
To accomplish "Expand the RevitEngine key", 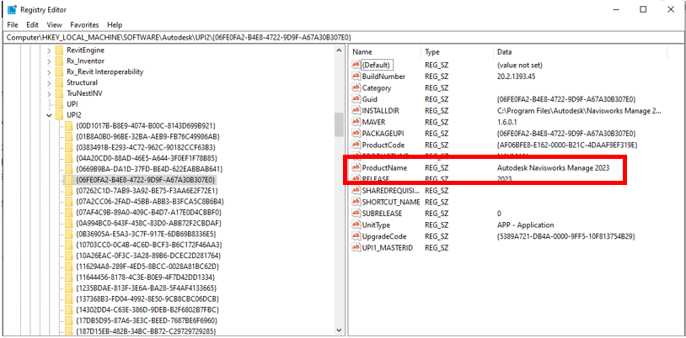I will [49, 50].
